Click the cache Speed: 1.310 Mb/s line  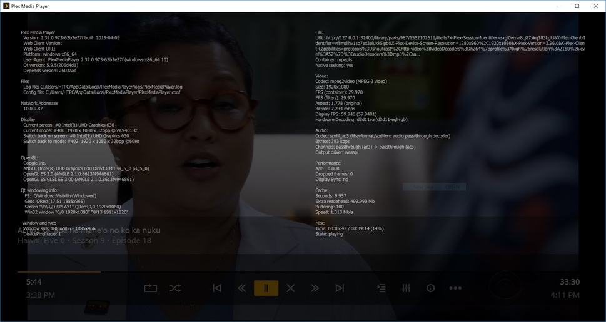click(x=334, y=212)
